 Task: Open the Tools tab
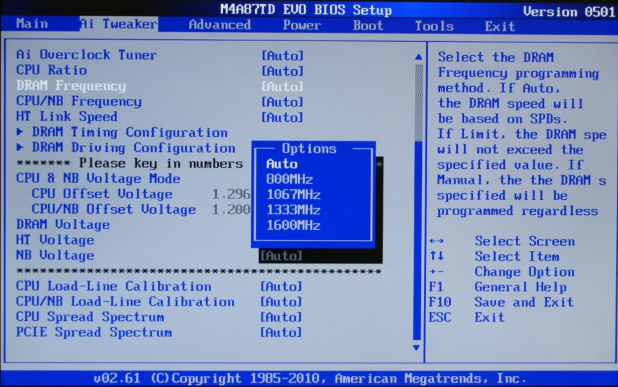434,26
